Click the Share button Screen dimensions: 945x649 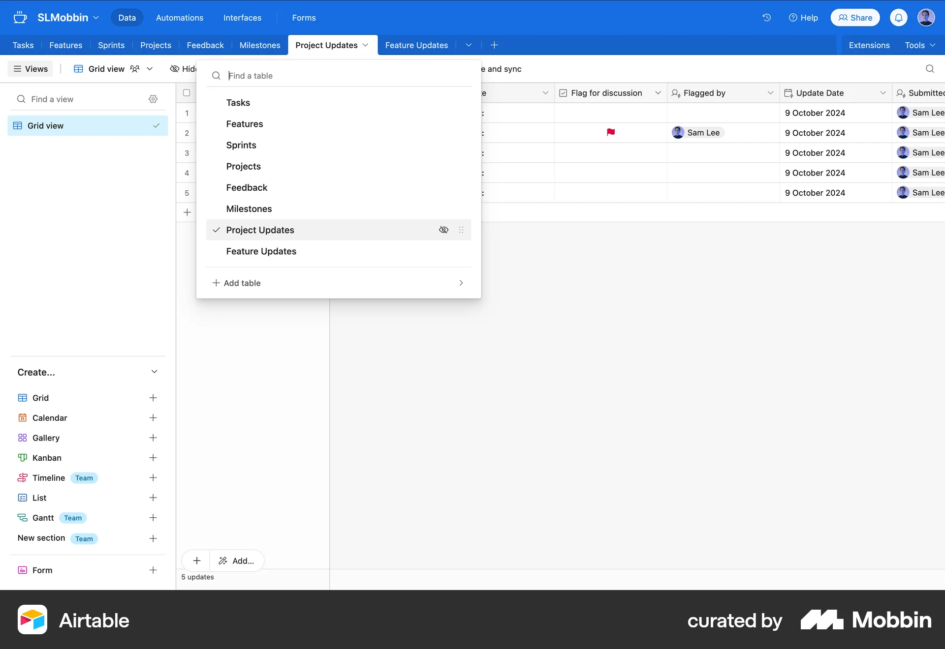[855, 17]
